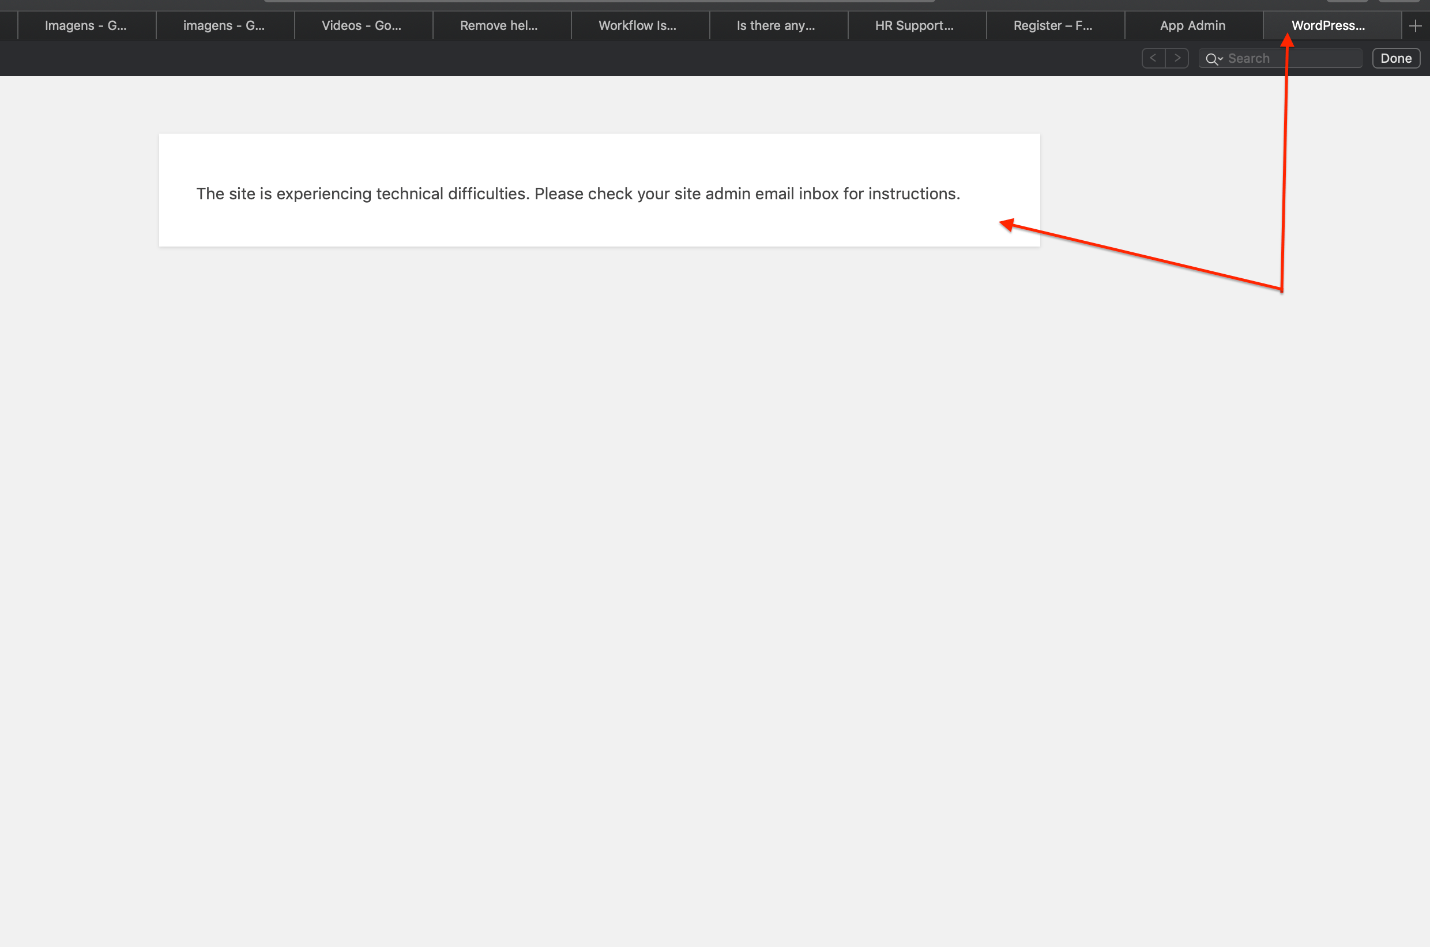Switch to Videos - Go... tab

pyautogui.click(x=361, y=26)
